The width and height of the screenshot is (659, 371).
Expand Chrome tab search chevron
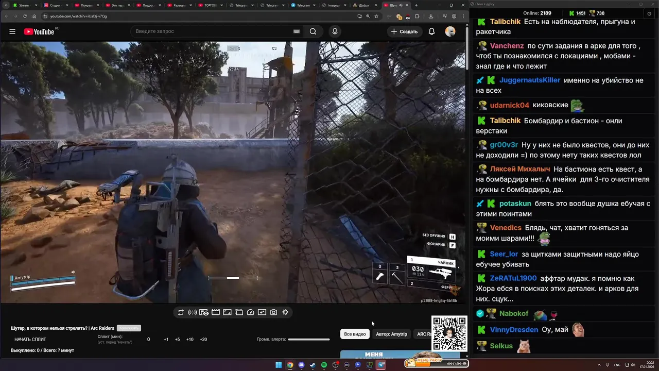coord(5,5)
